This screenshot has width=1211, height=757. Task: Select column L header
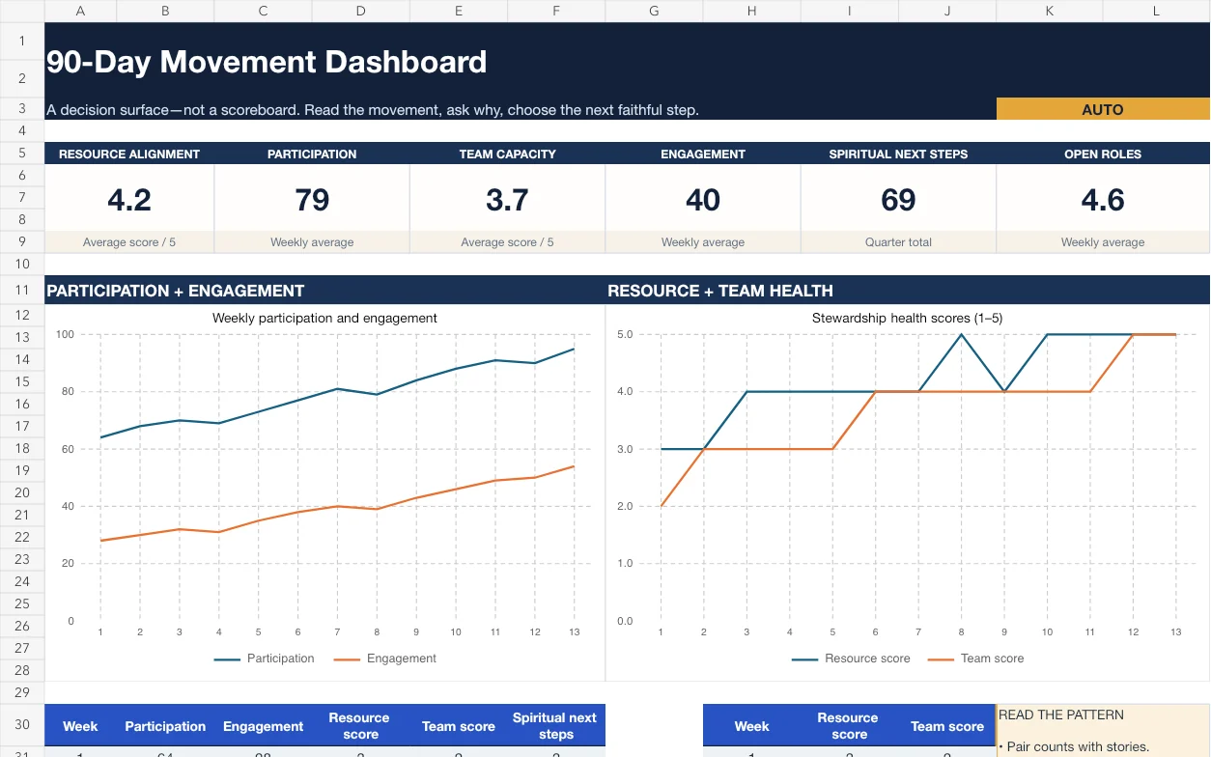click(x=1156, y=11)
